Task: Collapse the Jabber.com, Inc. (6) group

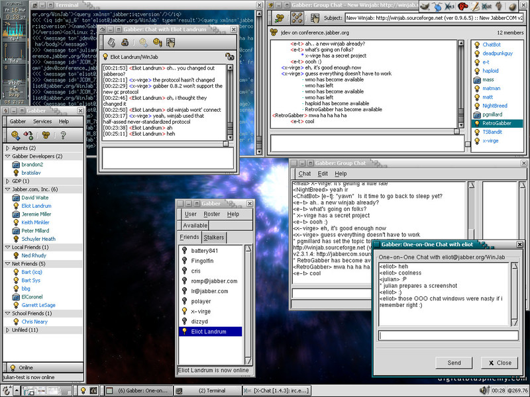Action: pos(7,189)
